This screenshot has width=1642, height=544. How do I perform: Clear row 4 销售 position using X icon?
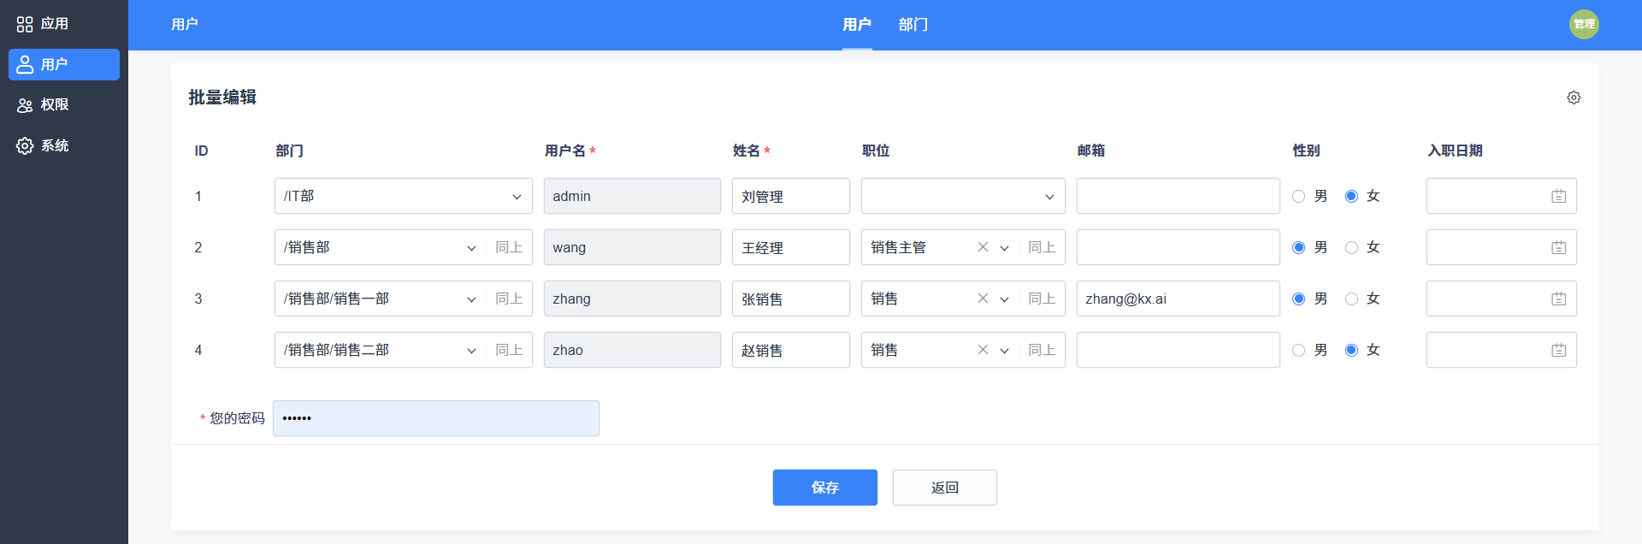click(983, 350)
